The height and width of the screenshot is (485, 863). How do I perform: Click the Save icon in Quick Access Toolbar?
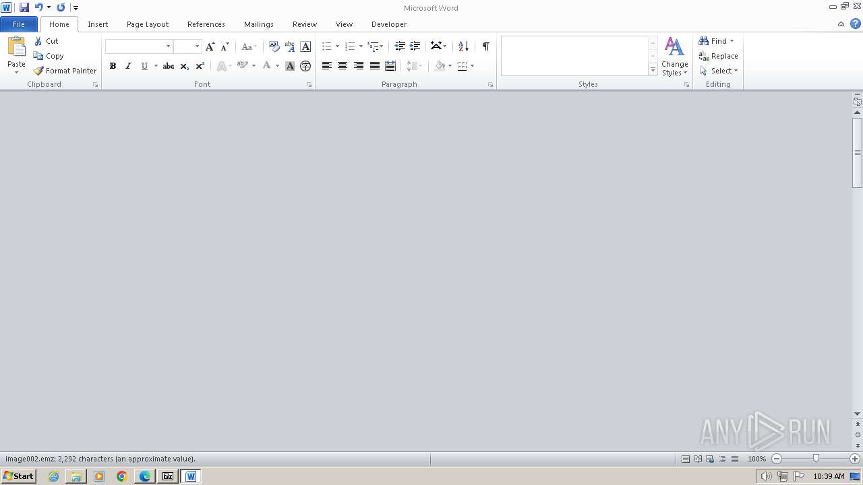tap(24, 7)
